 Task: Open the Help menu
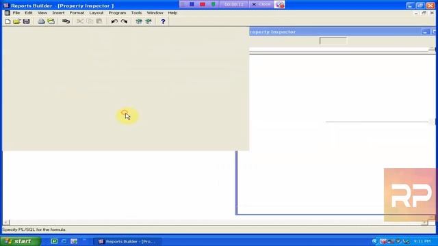[172, 13]
